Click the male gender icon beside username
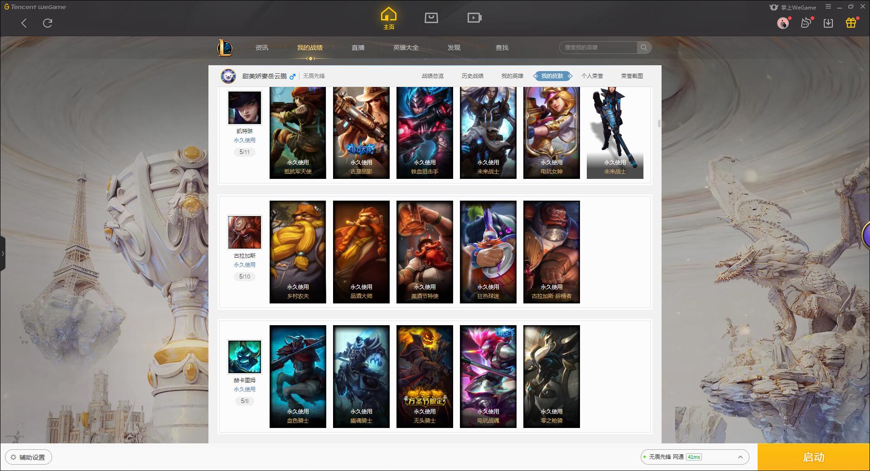 pyautogui.click(x=293, y=77)
